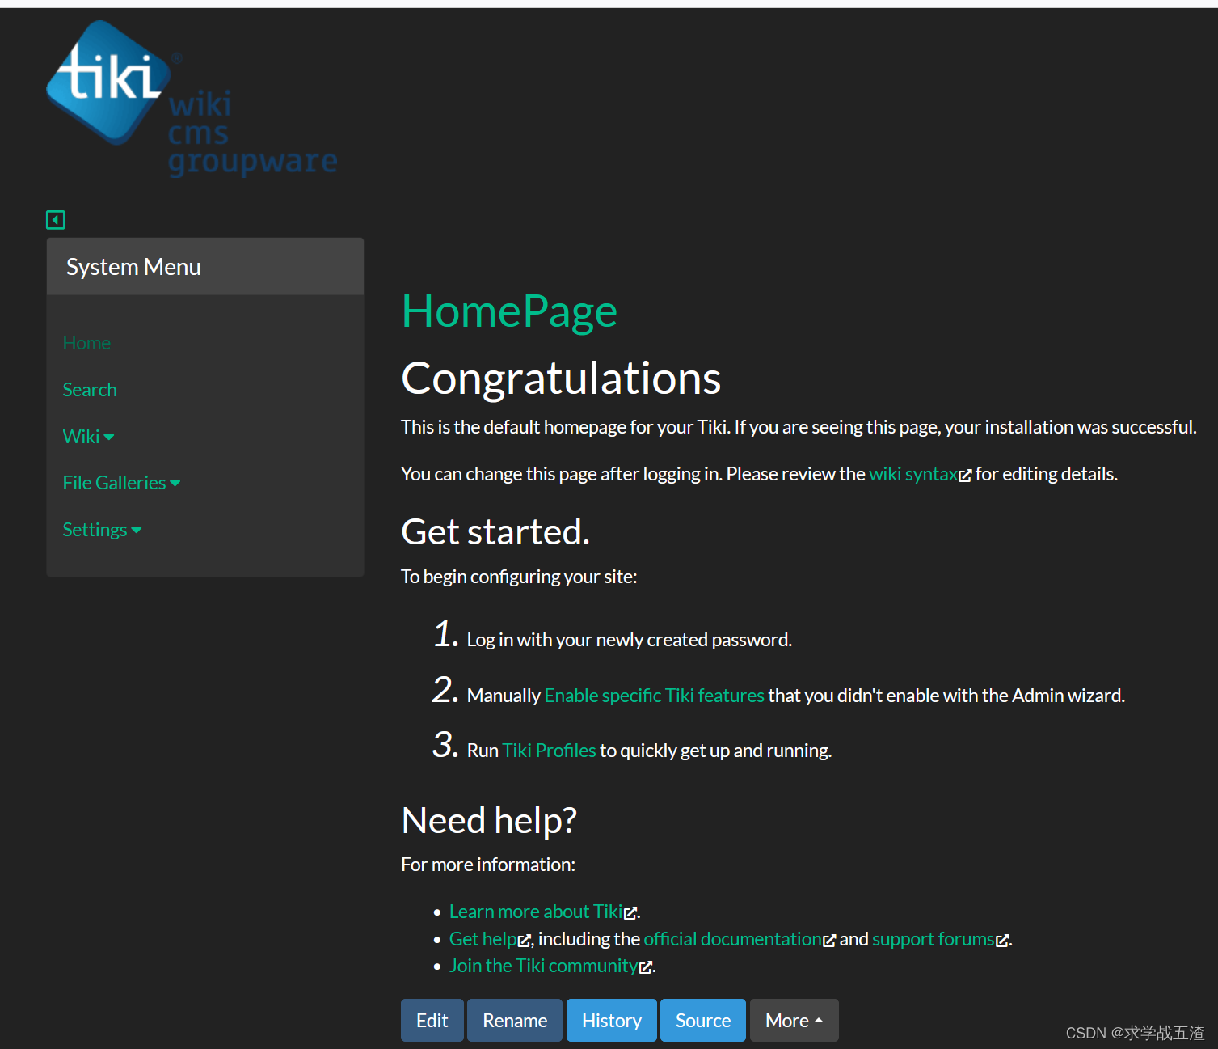Click the 'For more information:' text
This screenshot has width=1218, height=1049.
pyautogui.click(x=488, y=865)
